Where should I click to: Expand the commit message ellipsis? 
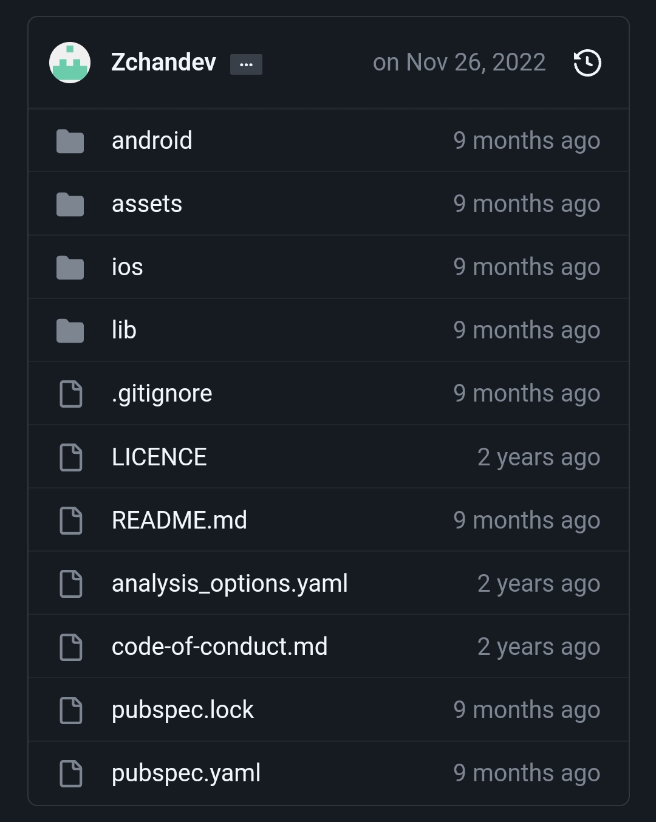pyautogui.click(x=246, y=64)
